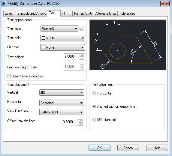Increase Offset from dim line value
The height and width of the screenshot is (156, 172).
click(x=80, y=121)
